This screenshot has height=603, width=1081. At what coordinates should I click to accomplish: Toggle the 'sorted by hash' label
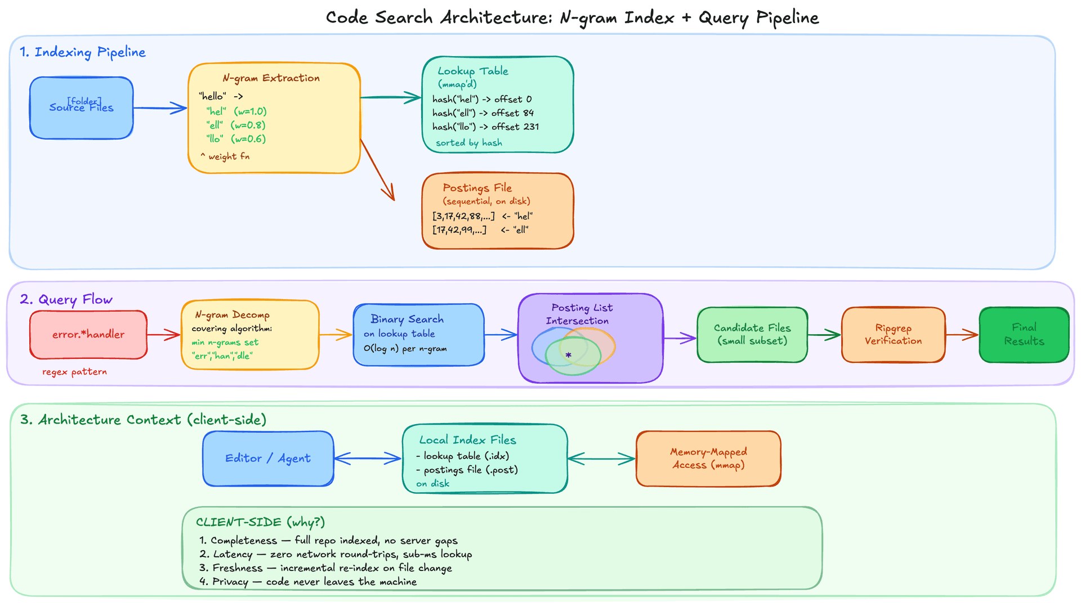469,142
